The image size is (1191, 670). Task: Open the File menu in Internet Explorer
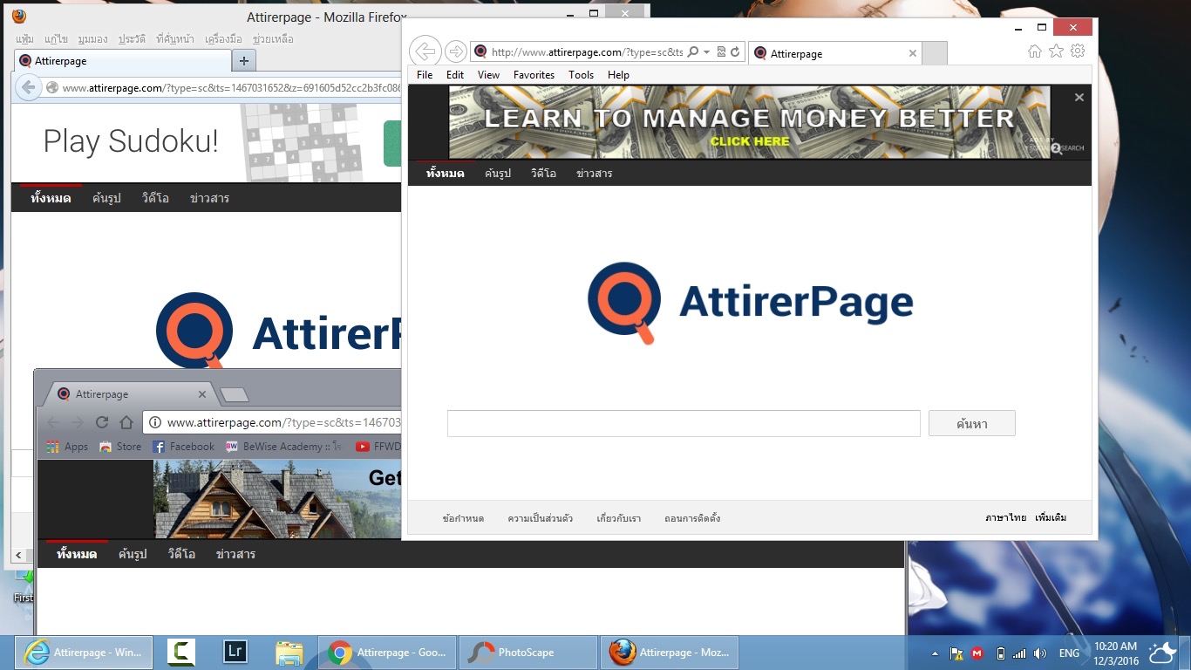tap(425, 75)
